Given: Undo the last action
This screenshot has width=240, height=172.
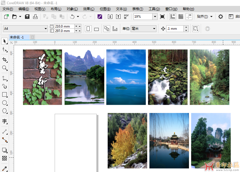Looking at the screenshot, I should pos(72,16).
